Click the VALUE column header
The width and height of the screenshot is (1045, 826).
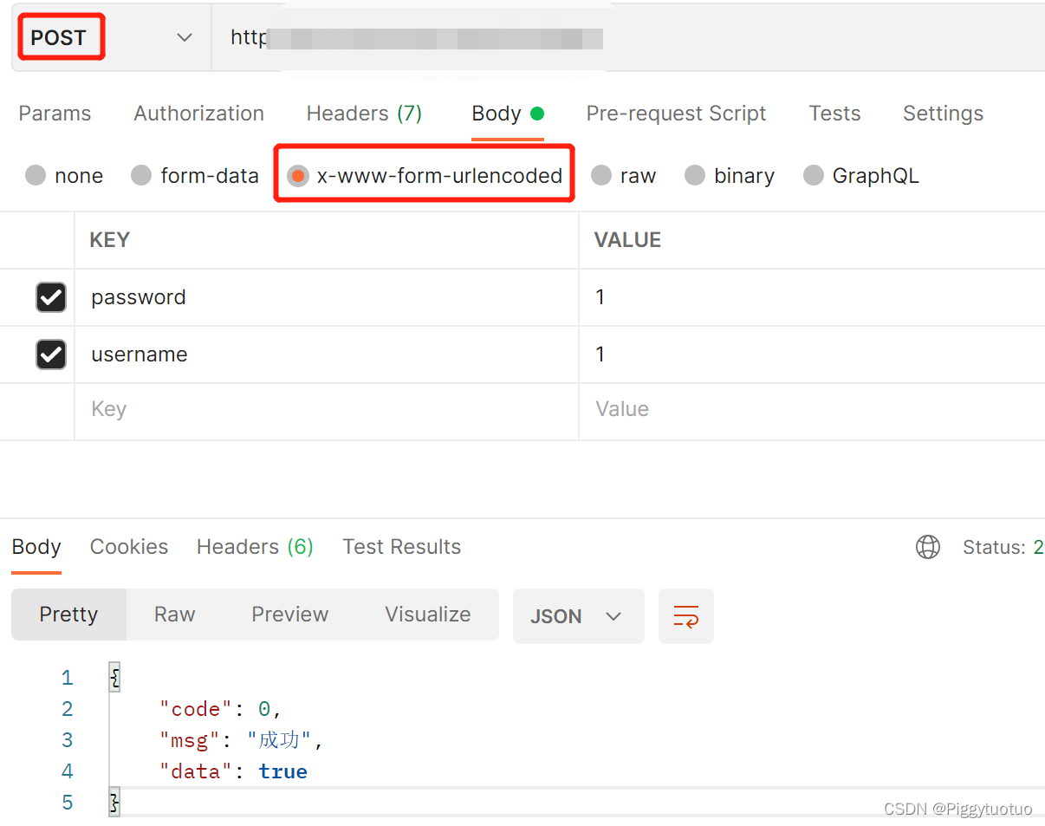[627, 240]
